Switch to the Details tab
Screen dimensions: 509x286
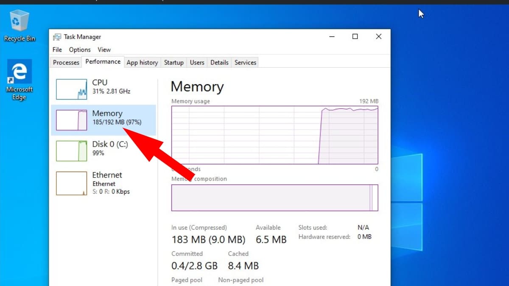click(219, 62)
